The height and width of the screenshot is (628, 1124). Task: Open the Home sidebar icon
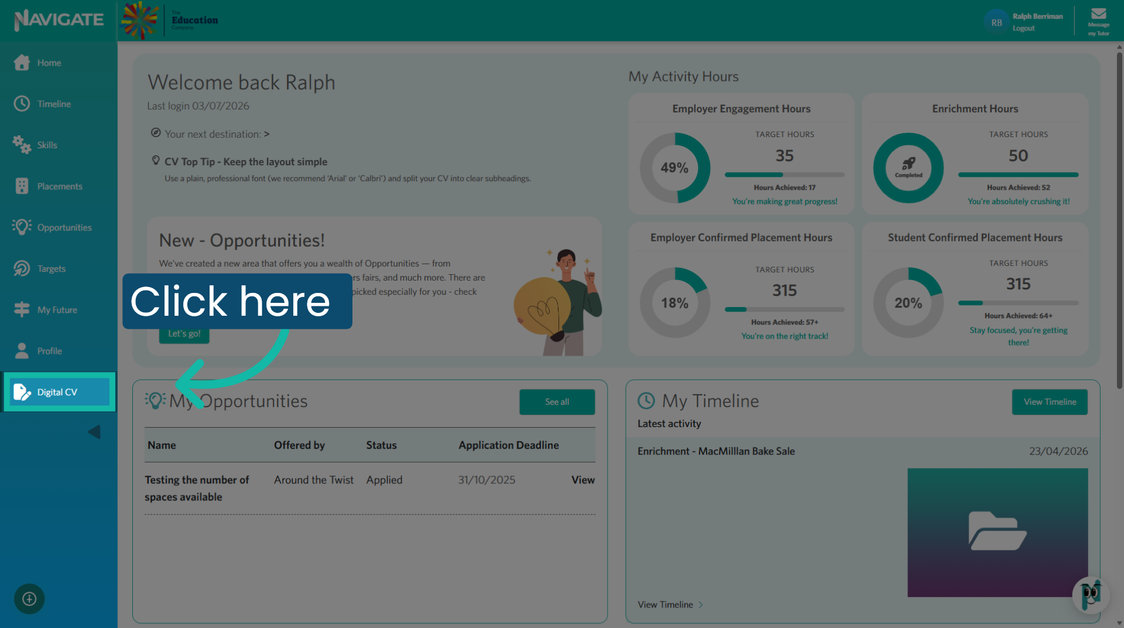click(22, 63)
